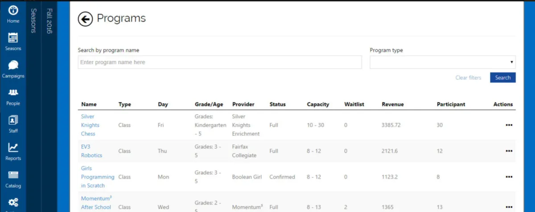This screenshot has width=535, height=212.
Task: Open actions menu for Momentum³ After School
Action: 509,207
